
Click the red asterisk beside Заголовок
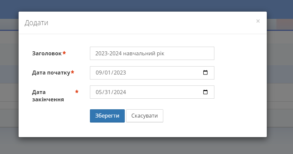pyautogui.click(x=64, y=53)
